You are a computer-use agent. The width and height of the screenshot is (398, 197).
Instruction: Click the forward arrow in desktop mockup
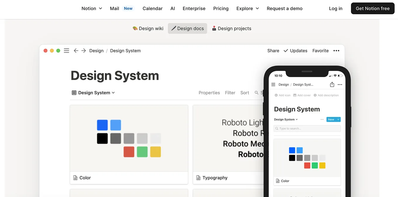(84, 51)
